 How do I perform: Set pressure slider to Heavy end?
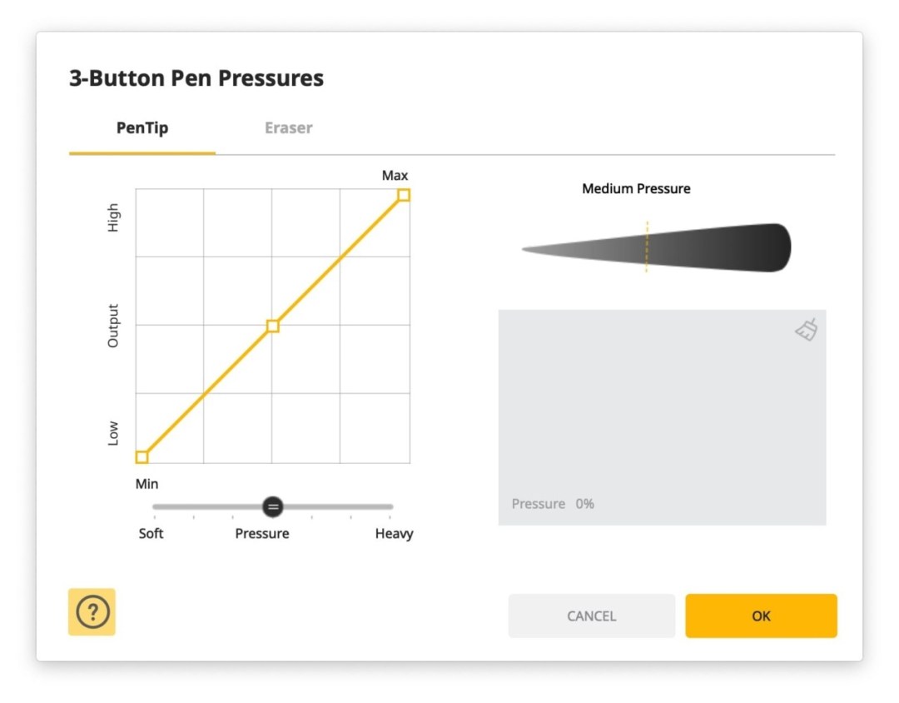[x=390, y=506]
